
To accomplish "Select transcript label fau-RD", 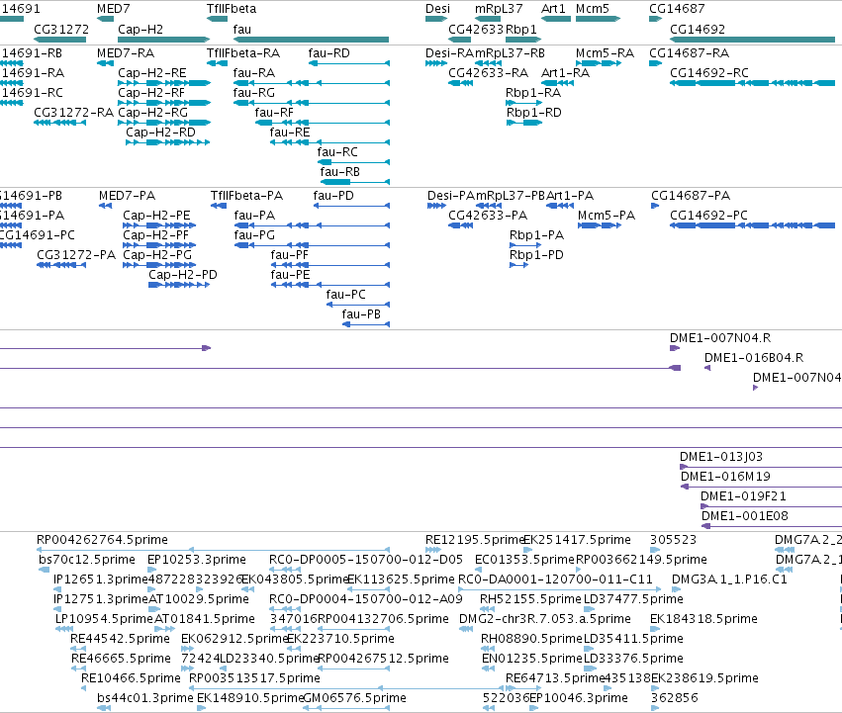I will click(x=329, y=53).
